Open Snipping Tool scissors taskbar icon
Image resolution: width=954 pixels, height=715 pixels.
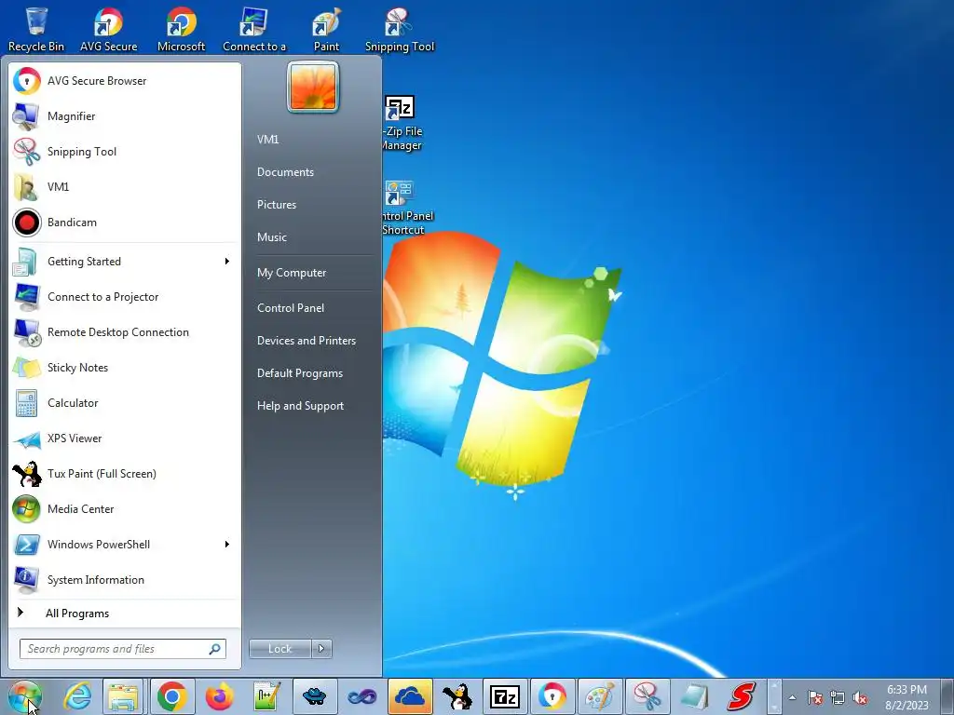tap(647, 696)
